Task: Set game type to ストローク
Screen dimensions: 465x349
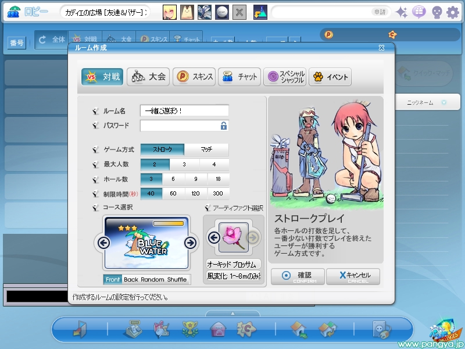Action: [162, 149]
